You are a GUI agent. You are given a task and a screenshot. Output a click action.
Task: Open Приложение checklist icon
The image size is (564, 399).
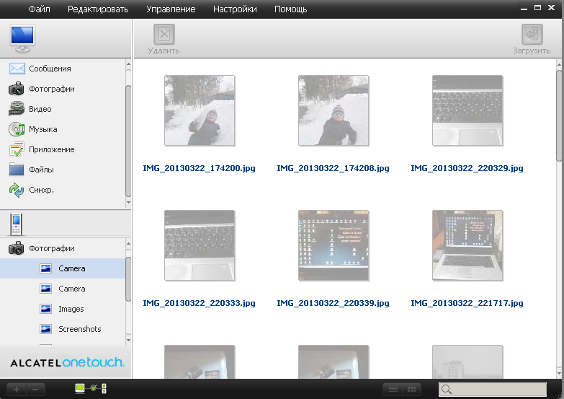click(17, 149)
